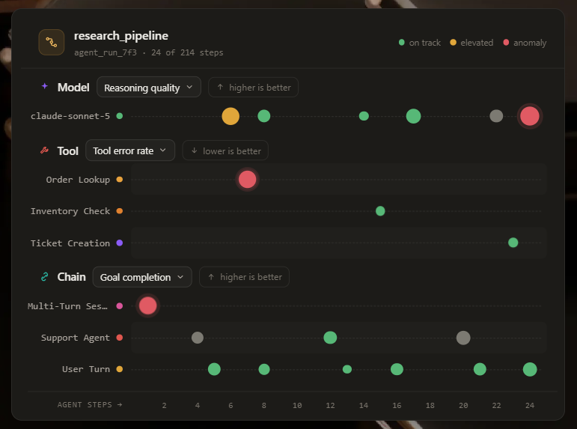Click claude-sonnet-5 green marker at step 17
The width and height of the screenshot is (577, 429).
click(413, 116)
